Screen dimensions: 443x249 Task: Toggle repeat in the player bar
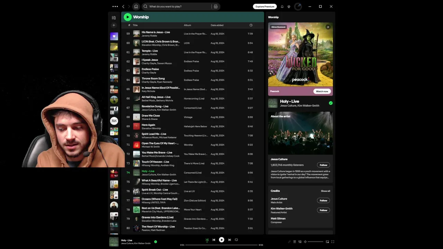click(236, 240)
